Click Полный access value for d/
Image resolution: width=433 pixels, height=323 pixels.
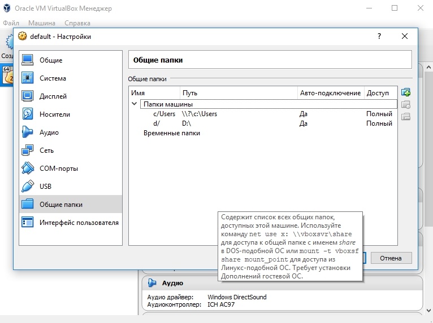pyautogui.click(x=379, y=123)
